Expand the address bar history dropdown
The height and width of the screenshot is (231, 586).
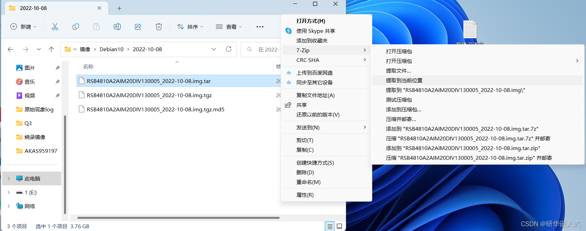(x=214, y=49)
